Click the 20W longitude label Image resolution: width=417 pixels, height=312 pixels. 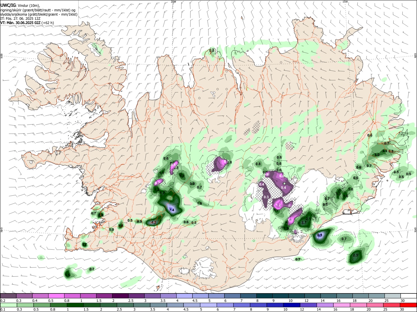point(173,2)
